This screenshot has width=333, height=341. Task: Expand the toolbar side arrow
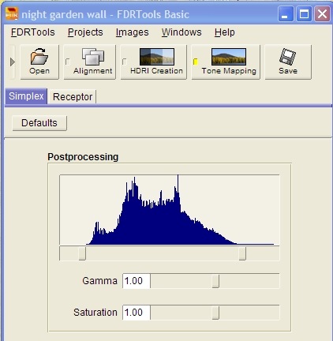[12, 62]
